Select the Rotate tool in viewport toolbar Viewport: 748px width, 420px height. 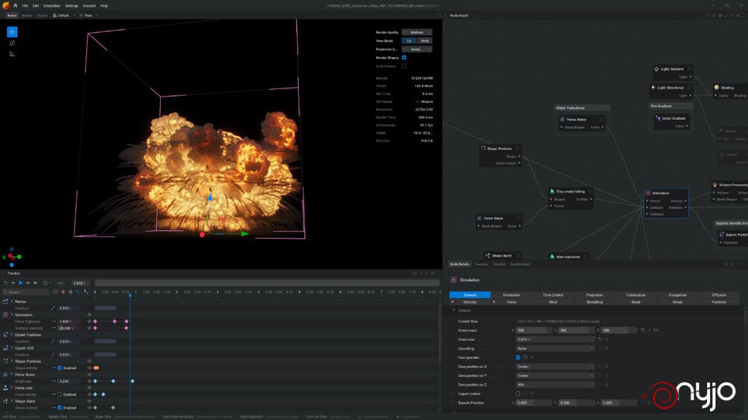pyautogui.click(x=12, y=43)
